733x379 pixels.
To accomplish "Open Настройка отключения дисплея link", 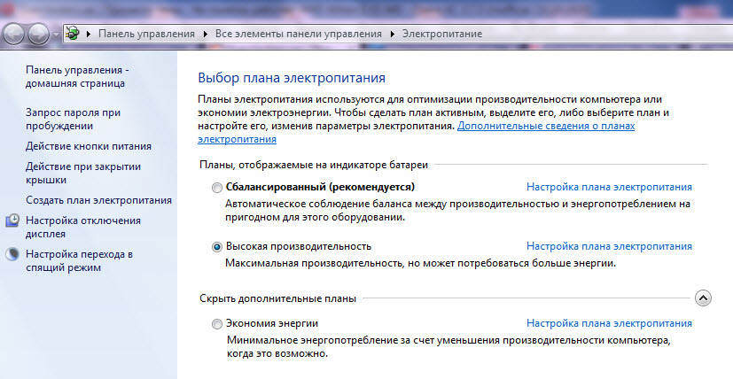I will 83,227.
